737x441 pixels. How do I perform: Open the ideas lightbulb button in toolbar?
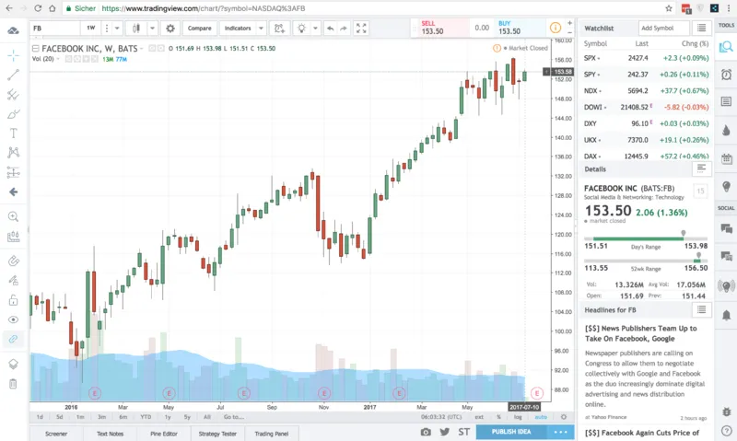pos(302,29)
